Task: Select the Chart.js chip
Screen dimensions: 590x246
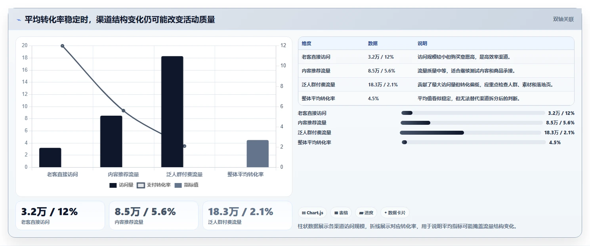Action: coord(312,213)
